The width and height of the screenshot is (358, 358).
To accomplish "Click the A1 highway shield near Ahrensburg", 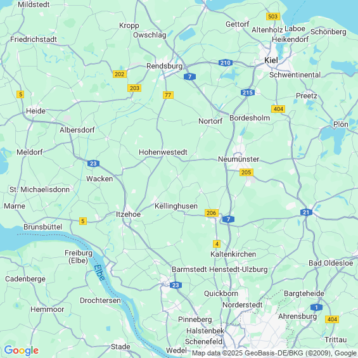I will click(316, 307).
